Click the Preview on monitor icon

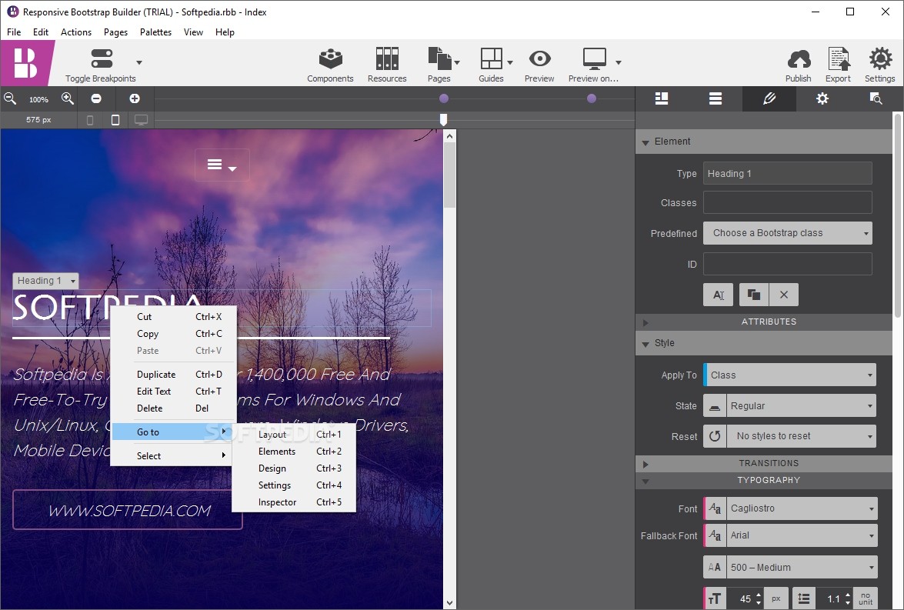click(594, 58)
